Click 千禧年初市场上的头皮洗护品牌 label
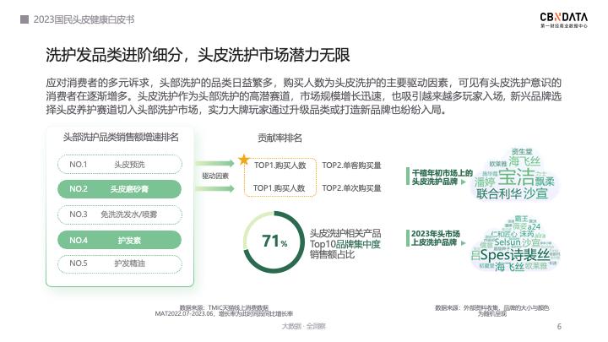The image size is (608, 342). [442, 177]
